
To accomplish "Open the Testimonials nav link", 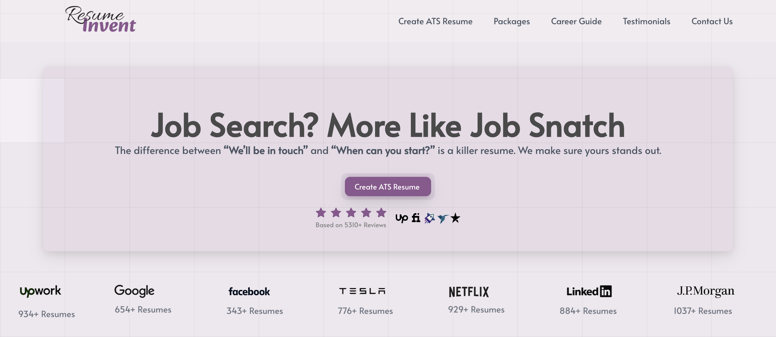I will click(646, 21).
